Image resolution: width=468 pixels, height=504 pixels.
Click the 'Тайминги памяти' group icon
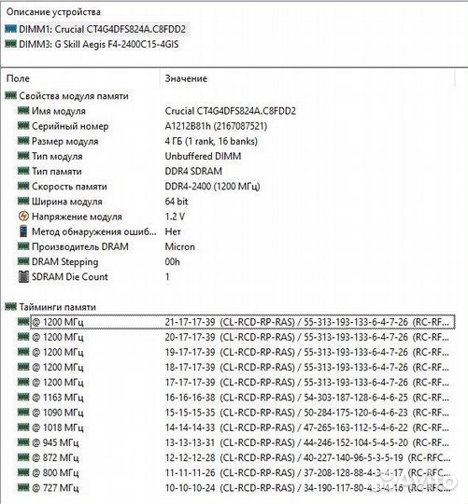pos(10,307)
